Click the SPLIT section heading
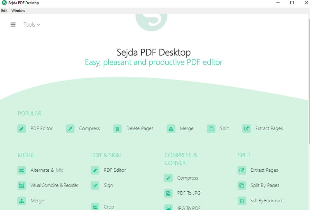The image size is (310, 210). pyautogui.click(x=244, y=155)
